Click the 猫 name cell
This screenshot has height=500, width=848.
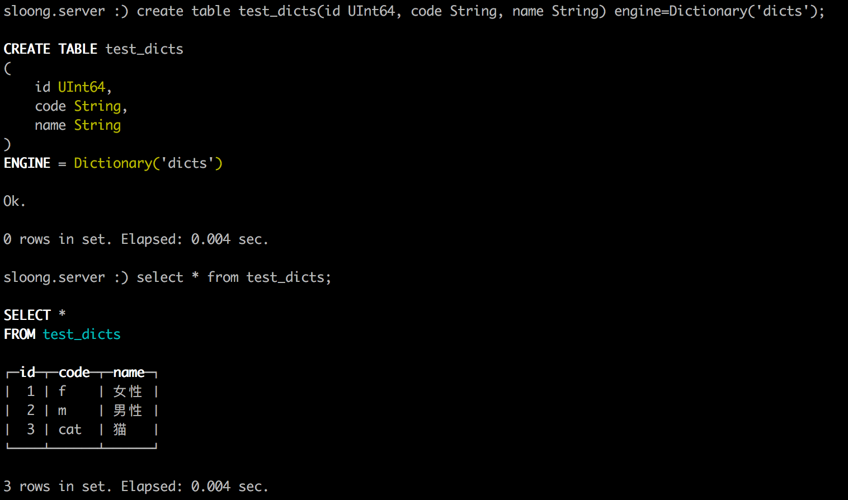pyautogui.click(x=120, y=430)
